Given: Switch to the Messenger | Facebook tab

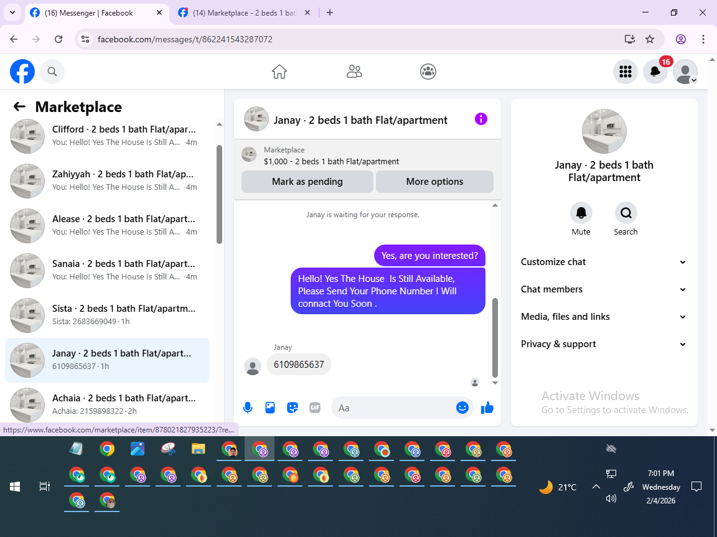Looking at the screenshot, I should [x=96, y=13].
